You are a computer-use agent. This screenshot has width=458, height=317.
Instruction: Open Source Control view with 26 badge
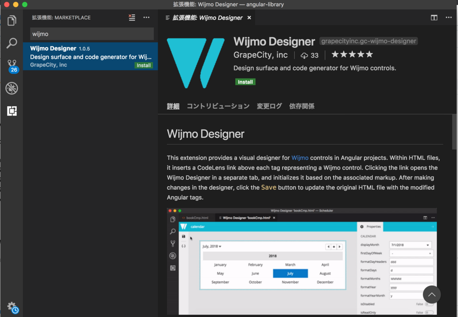pos(12,66)
